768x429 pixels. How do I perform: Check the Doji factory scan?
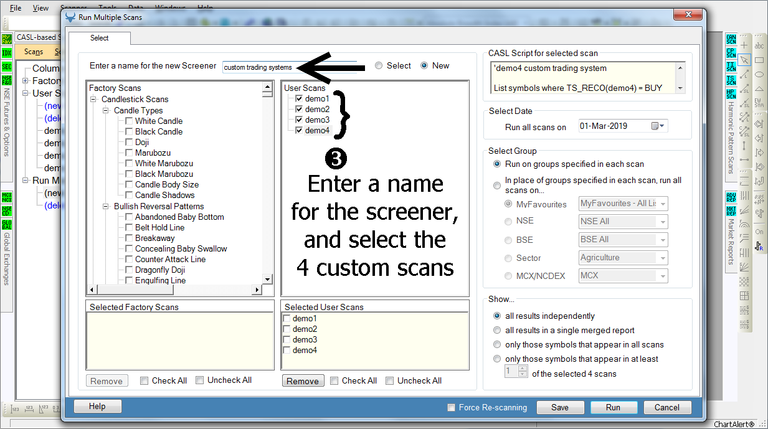tap(129, 142)
